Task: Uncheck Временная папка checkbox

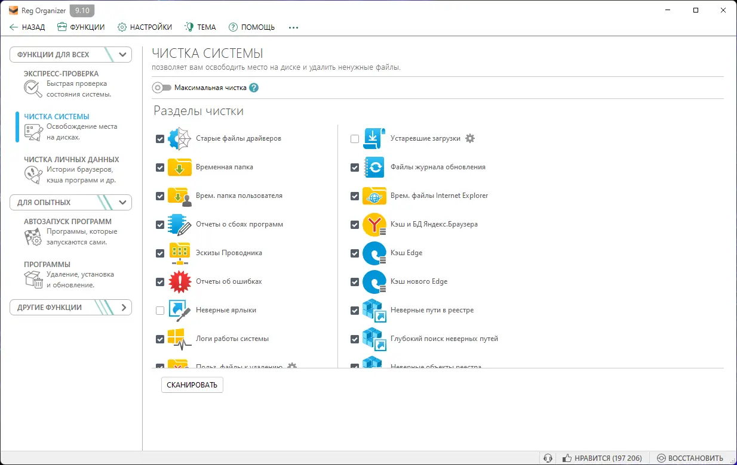Action: coord(160,167)
